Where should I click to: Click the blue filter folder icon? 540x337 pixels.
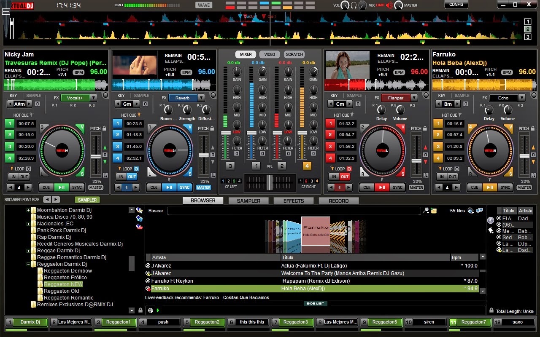pos(139,218)
